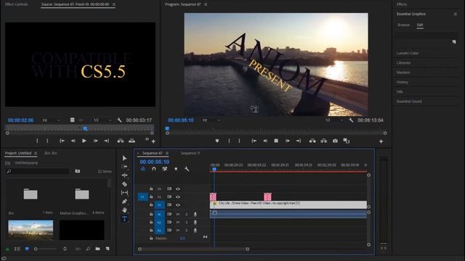Open Timeline Display Settings wrench
The image size is (465, 261).
(x=187, y=169)
